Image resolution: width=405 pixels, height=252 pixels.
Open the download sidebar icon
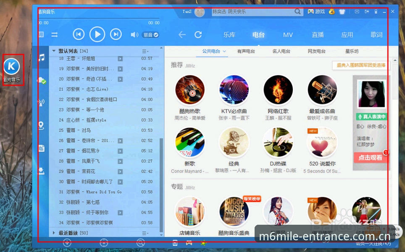(41, 171)
